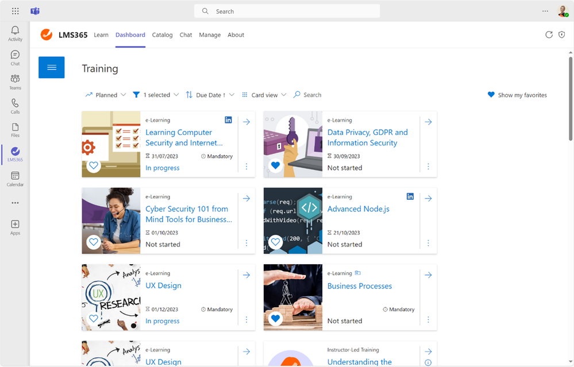Open the UX Design course due 01/12/2023
The image size is (574, 367).
pyautogui.click(x=163, y=285)
